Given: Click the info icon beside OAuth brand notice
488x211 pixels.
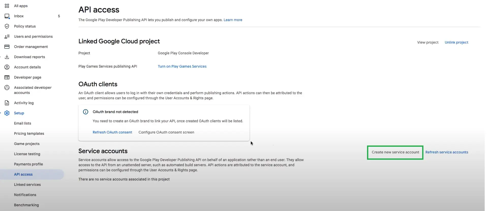Looking at the screenshot, I should pos(86,112).
